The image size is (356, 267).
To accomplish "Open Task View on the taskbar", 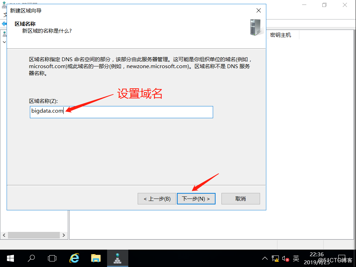I will 52,258.
